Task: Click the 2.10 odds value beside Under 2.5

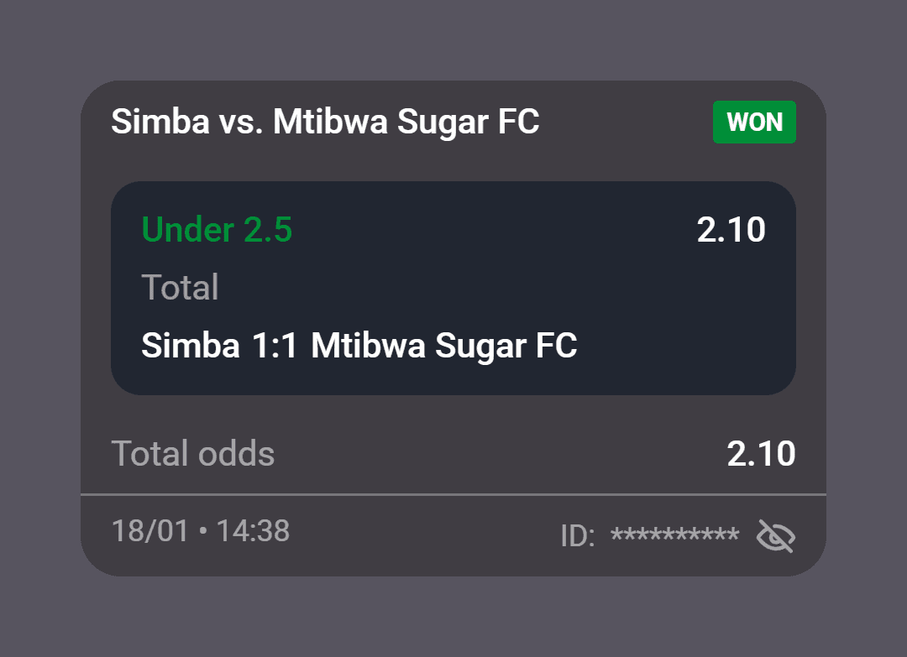Action: pyautogui.click(x=731, y=228)
